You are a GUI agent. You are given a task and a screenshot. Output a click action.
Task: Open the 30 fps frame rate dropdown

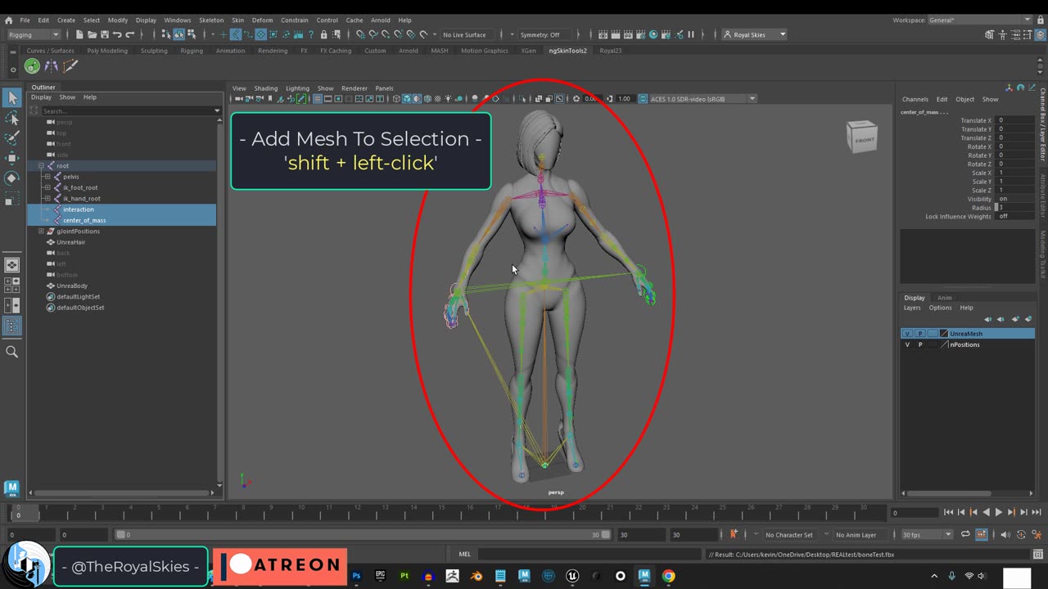927,535
